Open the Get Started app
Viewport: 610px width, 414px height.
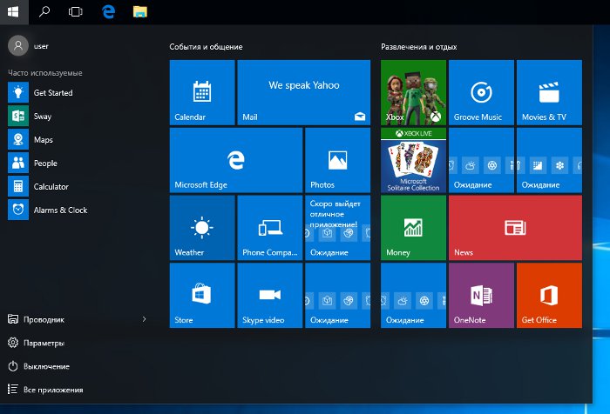78,92
